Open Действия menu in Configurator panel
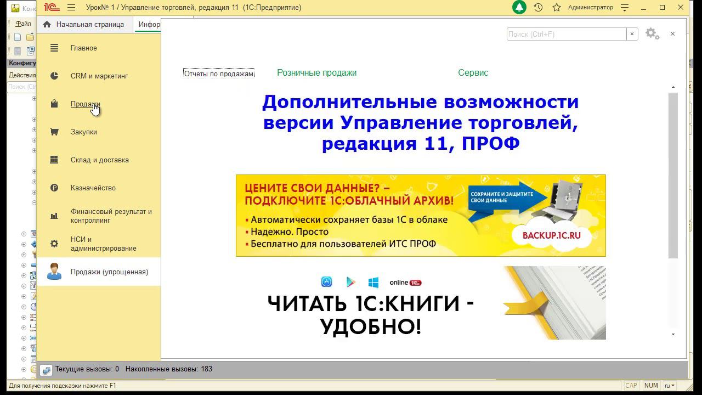The width and height of the screenshot is (702, 395). [x=22, y=75]
